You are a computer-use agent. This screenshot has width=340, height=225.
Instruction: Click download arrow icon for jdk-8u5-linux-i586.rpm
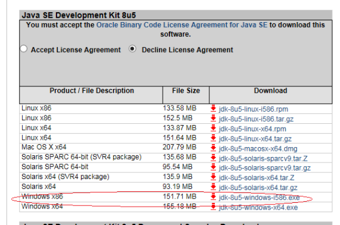(214, 109)
